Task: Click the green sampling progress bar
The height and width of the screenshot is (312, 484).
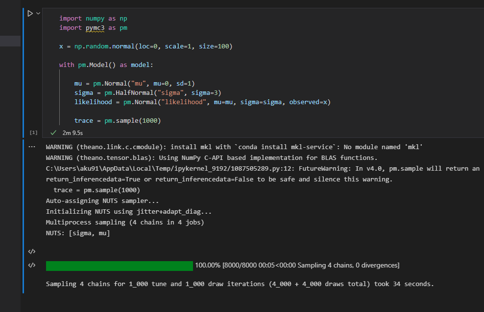Action: pyautogui.click(x=120, y=266)
